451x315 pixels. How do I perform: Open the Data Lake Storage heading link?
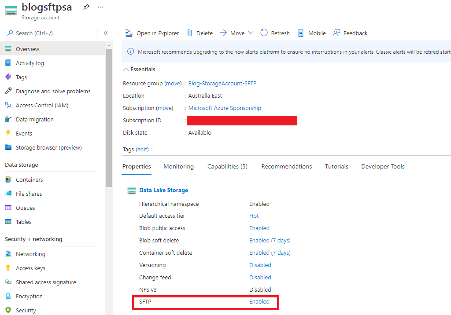point(164,190)
